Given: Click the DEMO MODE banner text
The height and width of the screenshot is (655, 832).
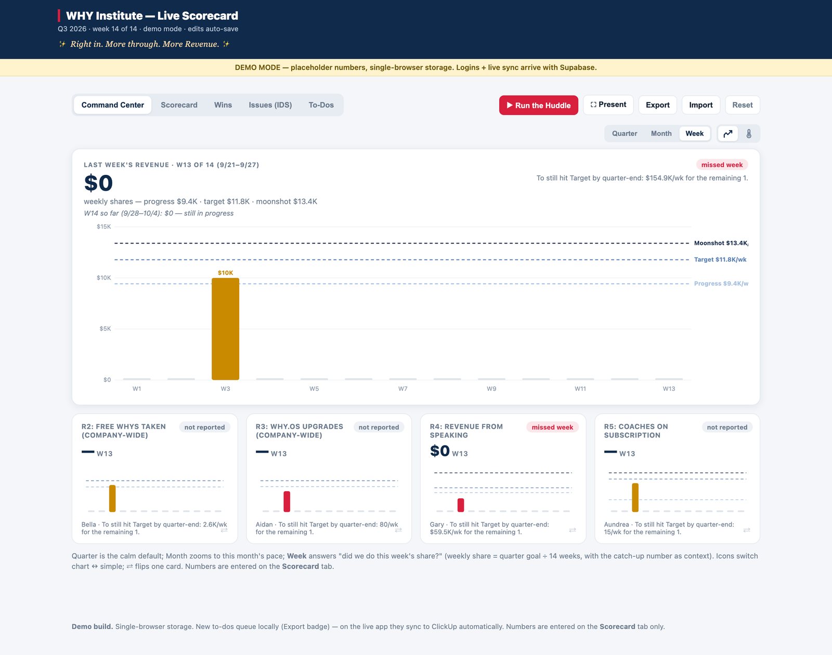Looking at the screenshot, I should (416, 68).
